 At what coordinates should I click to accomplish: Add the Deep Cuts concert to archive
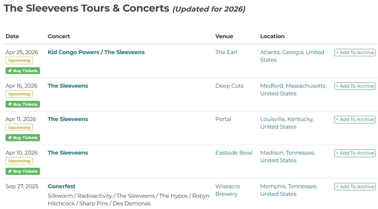coord(355,86)
